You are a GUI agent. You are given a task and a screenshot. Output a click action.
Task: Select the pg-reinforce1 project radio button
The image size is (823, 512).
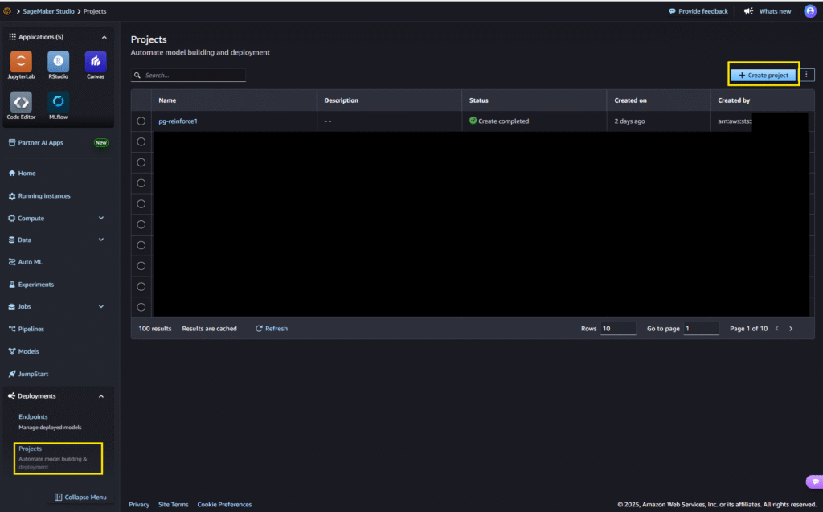141,121
